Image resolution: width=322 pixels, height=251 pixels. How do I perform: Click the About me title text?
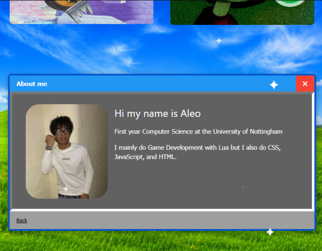click(32, 84)
